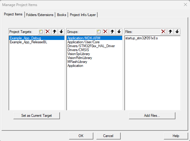
Task: Select the Example_App_ReleaseBL target
Action: tap(28, 42)
